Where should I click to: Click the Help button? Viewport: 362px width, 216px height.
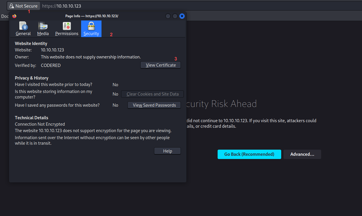167,151
